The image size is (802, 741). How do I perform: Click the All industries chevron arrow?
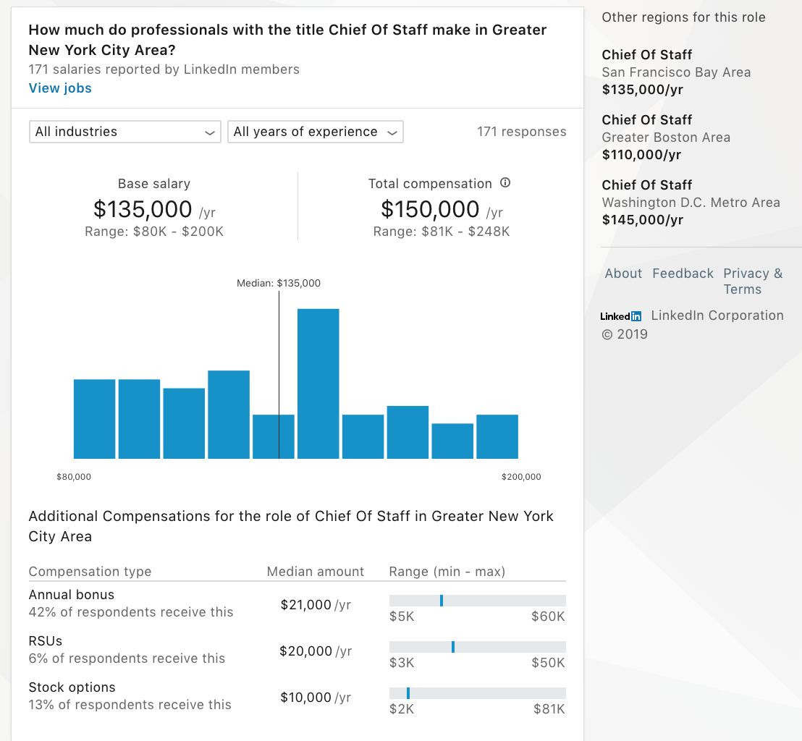pyautogui.click(x=210, y=132)
